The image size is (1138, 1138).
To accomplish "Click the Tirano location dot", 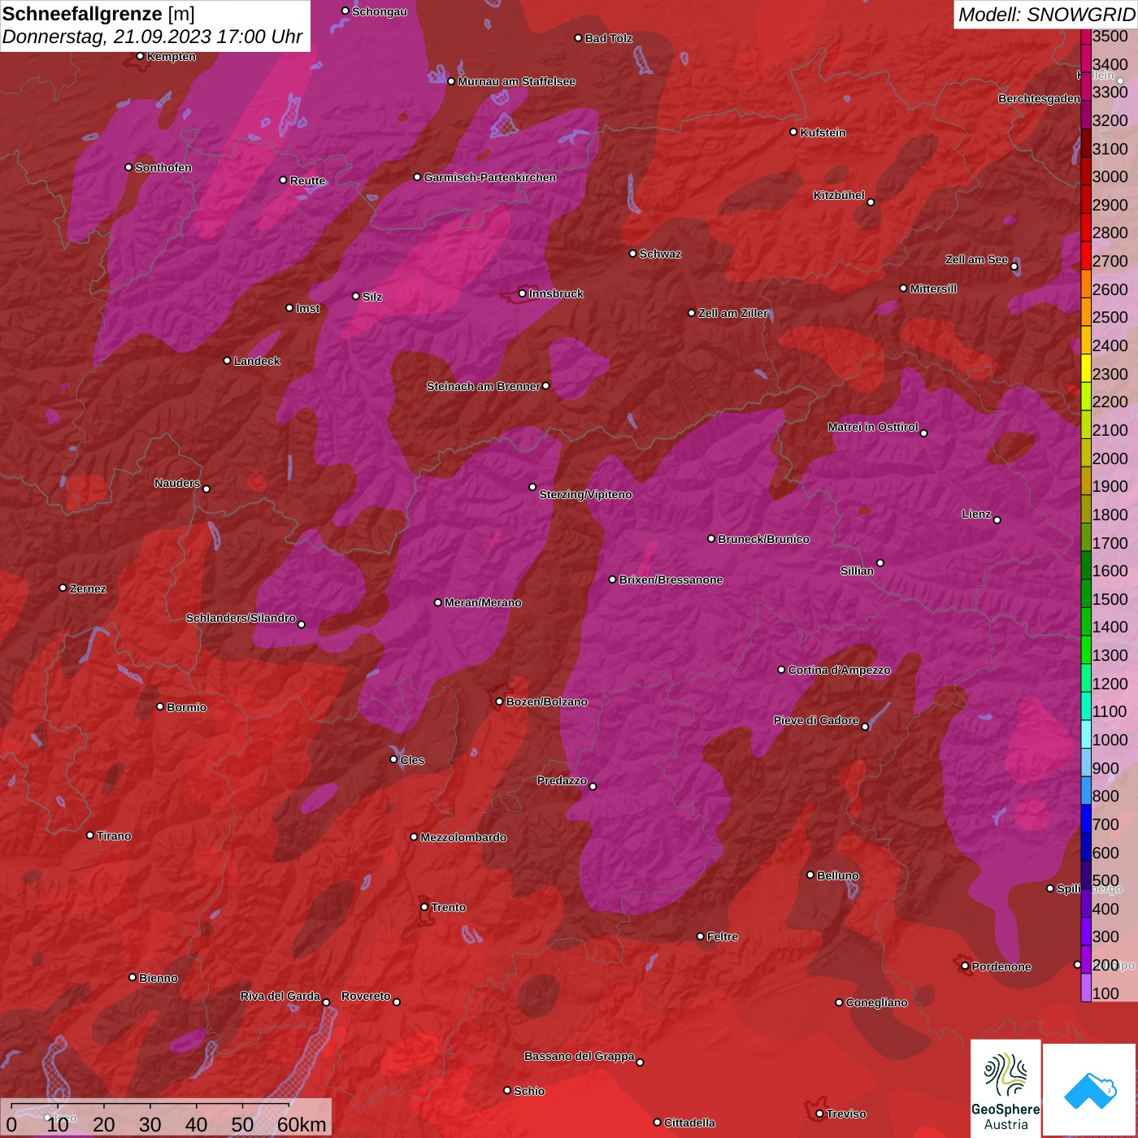I will click(90, 835).
